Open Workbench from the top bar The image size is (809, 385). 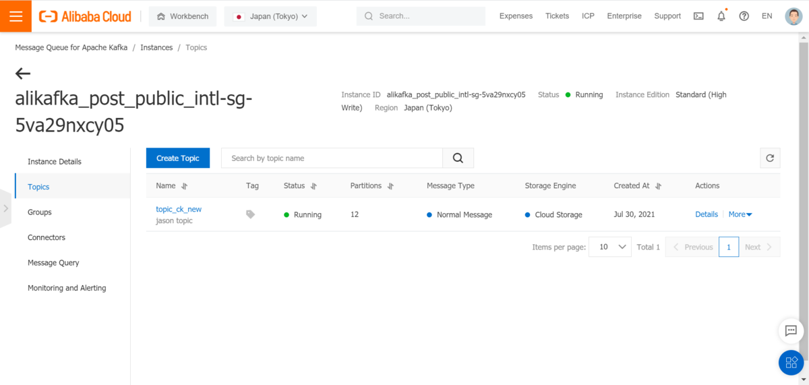tap(183, 16)
